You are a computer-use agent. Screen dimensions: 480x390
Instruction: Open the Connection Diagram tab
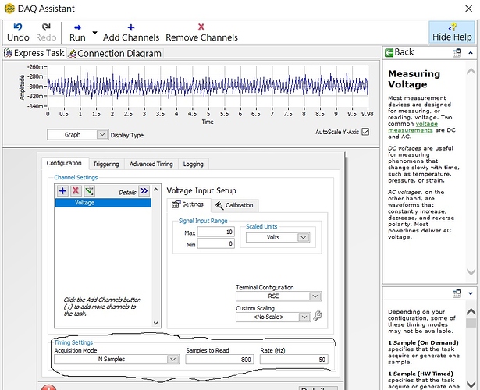point(115,53)
